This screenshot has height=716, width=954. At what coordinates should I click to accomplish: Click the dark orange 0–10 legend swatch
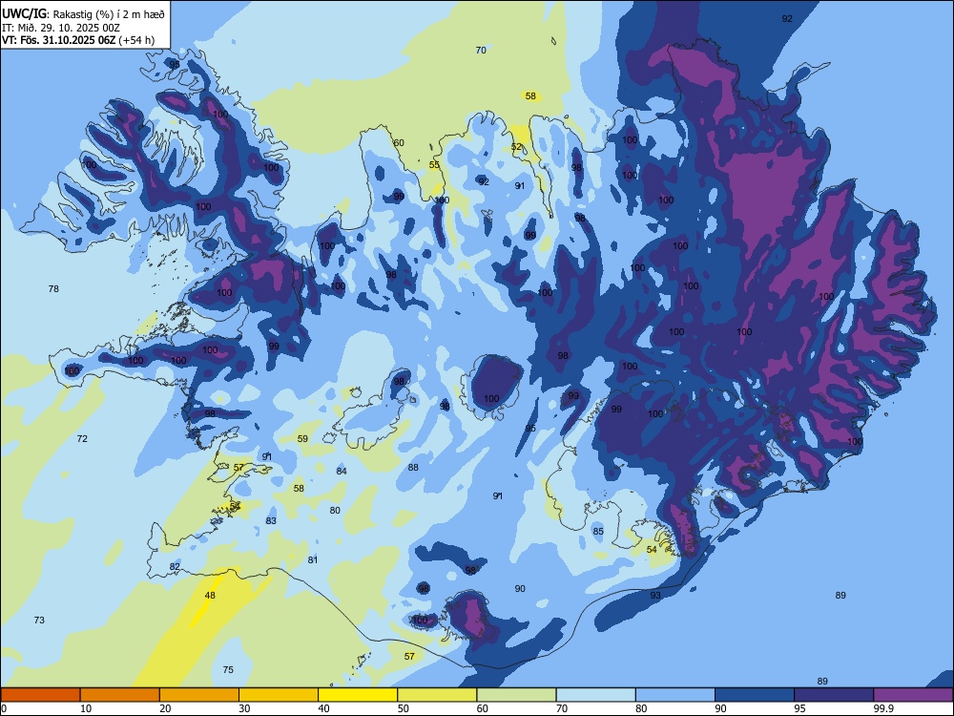(40, 695)
